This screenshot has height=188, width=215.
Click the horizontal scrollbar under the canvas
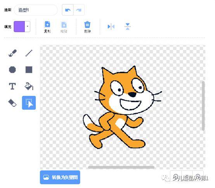121,167
